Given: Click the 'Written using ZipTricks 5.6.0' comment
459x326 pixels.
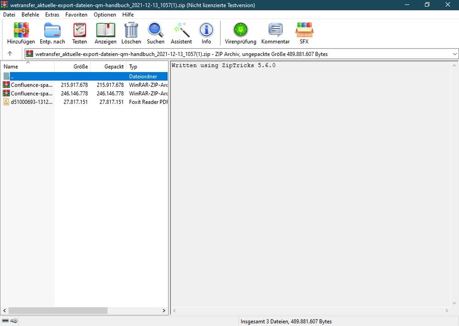Looking at the screenshot, I should 223,65.
